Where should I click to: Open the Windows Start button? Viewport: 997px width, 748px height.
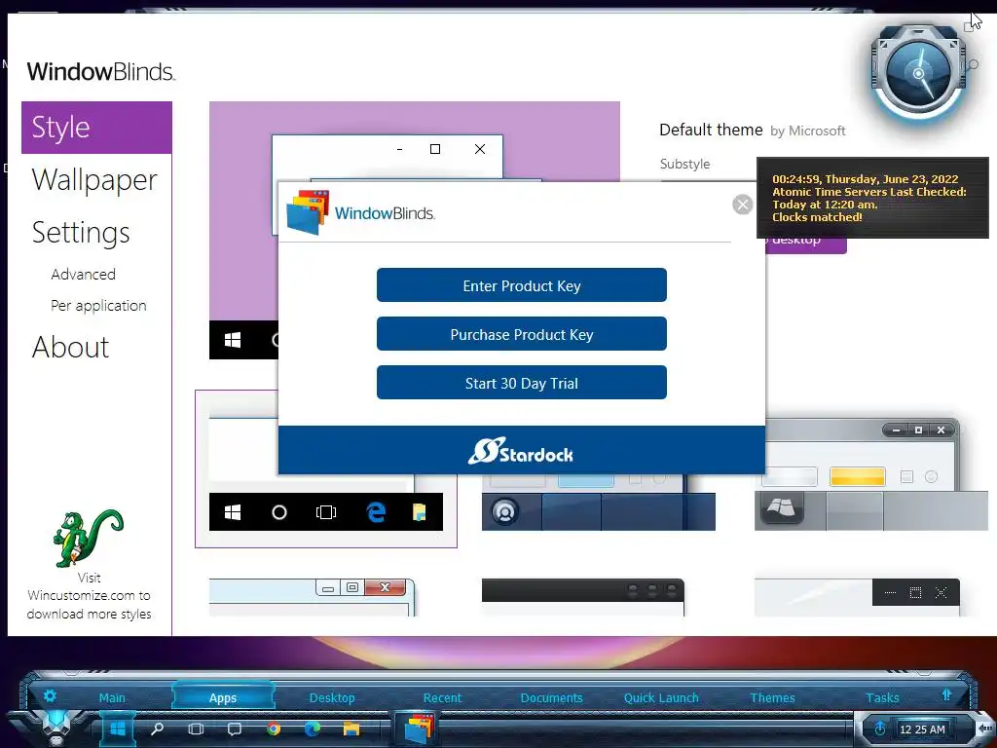pyautogui.click(x=118, y=729)
